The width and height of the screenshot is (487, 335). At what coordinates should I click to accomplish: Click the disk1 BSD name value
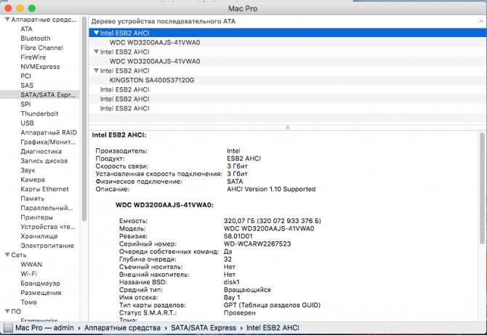[x=232, y=282]
